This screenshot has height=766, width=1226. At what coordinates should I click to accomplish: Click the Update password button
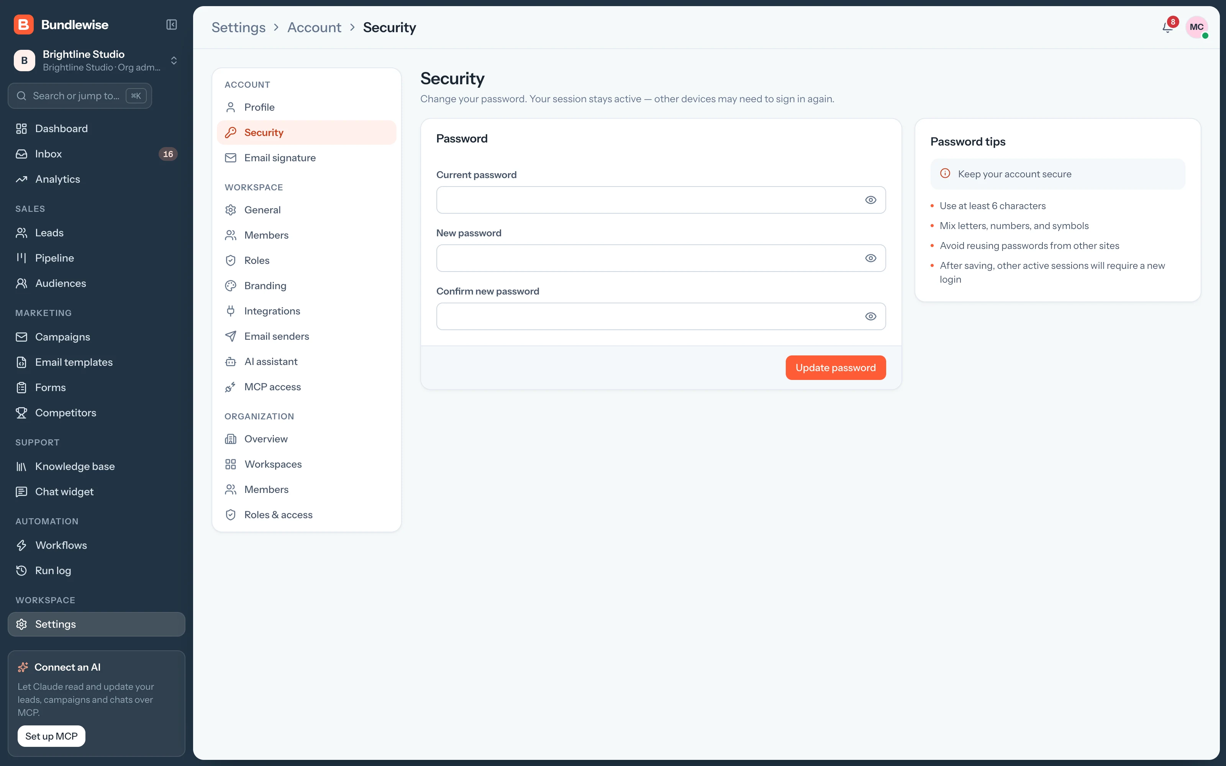(x=835, y=368)
